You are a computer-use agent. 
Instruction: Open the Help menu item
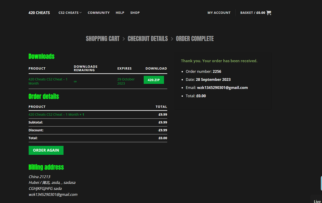point(120,13)
